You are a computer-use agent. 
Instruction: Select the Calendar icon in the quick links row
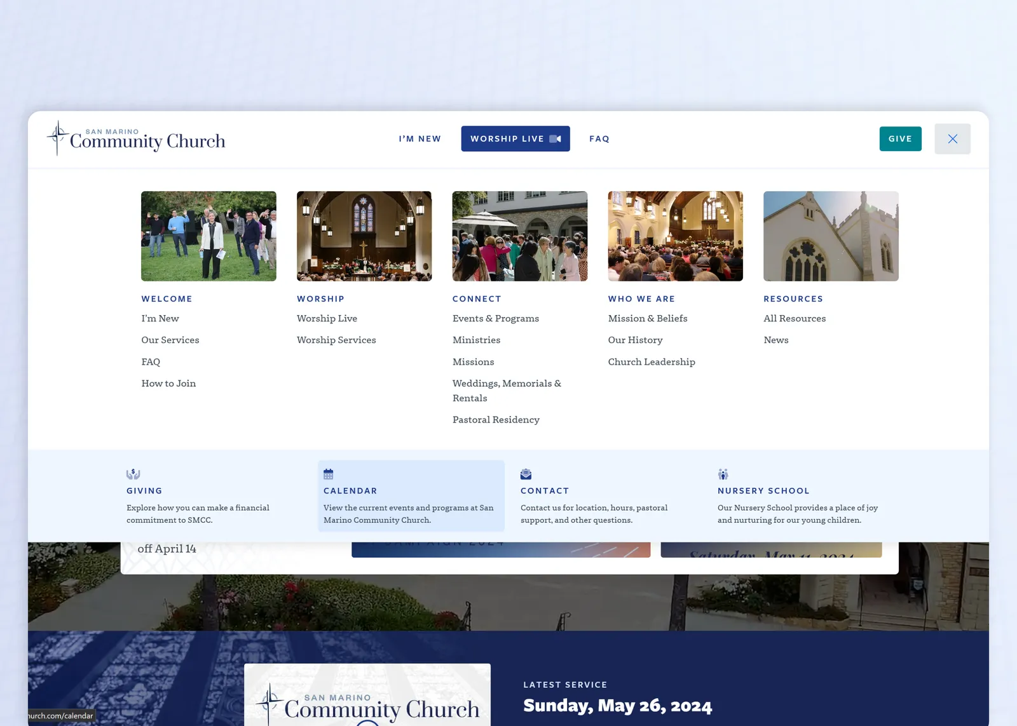pyautogui.click(x=329, y=473)
